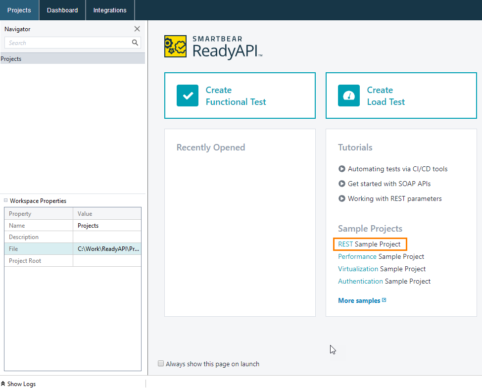This screenshot has height=389, width=482.
Task: Click Create Functional Test button
Action: click(x=240, y=96)
